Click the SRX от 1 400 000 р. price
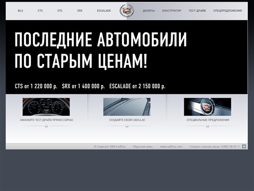 click(83, 86)
